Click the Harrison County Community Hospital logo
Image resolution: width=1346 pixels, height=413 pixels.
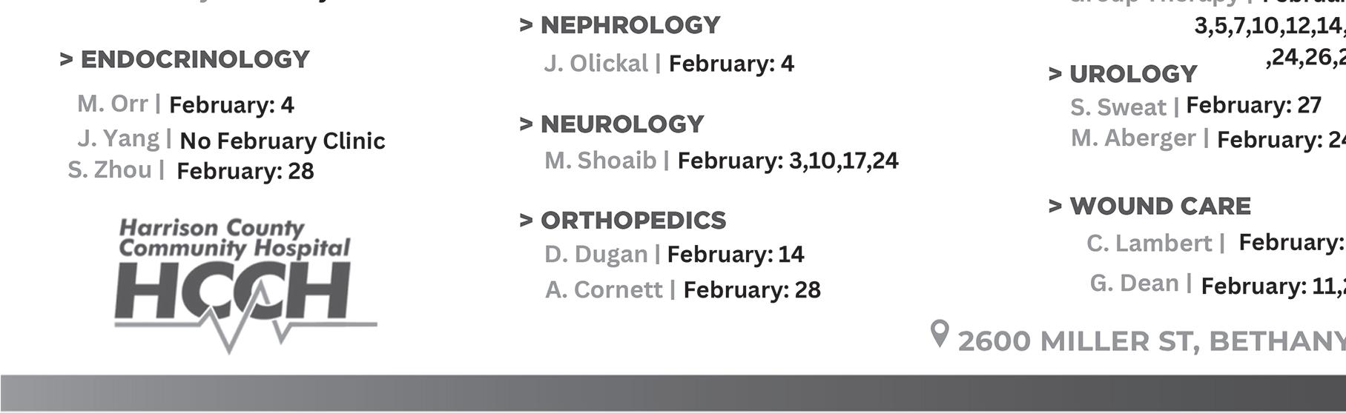pos(245,285)
